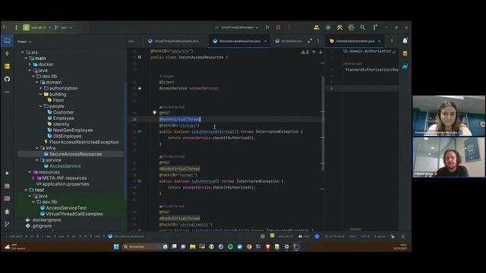
Task: Open Search Everywhere magnifier icon
Action: click(x=362, y=27)
